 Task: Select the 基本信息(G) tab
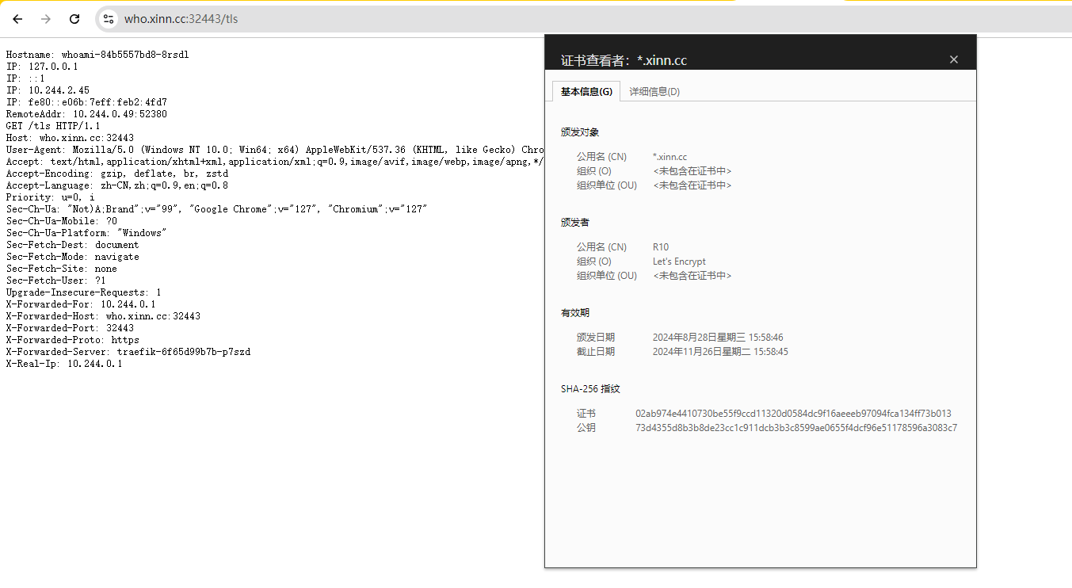tap(586, 91)
